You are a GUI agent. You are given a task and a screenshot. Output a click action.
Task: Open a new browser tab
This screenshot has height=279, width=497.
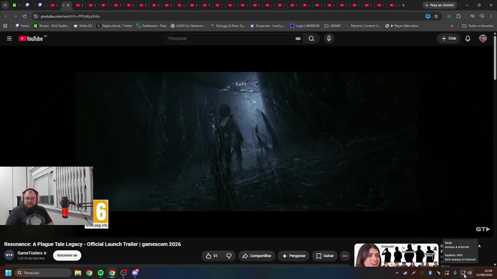(x=403, y=5)
